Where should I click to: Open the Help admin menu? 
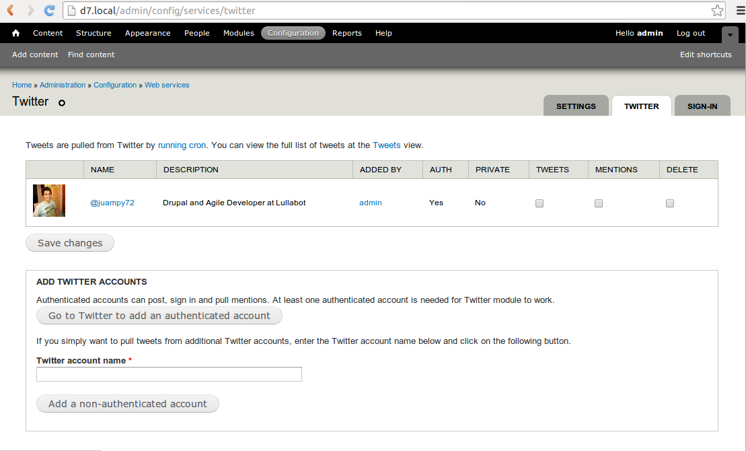pyautogui.click(x=383, y=33)
